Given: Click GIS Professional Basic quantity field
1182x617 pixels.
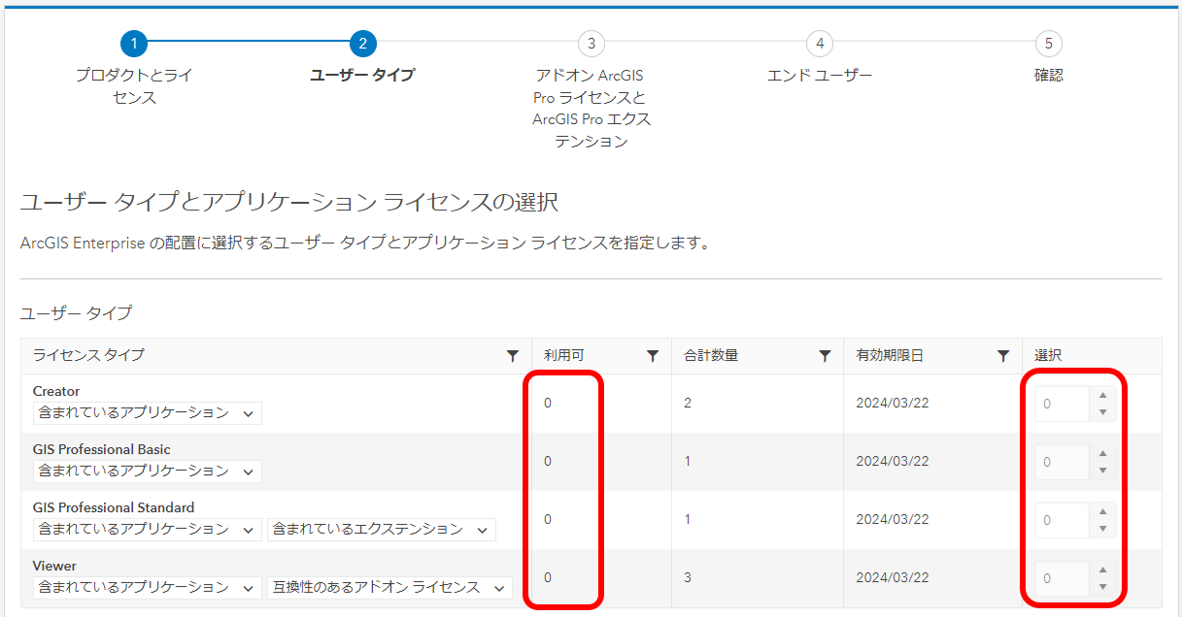Looking at the screenshot, I should (1062, 462).
